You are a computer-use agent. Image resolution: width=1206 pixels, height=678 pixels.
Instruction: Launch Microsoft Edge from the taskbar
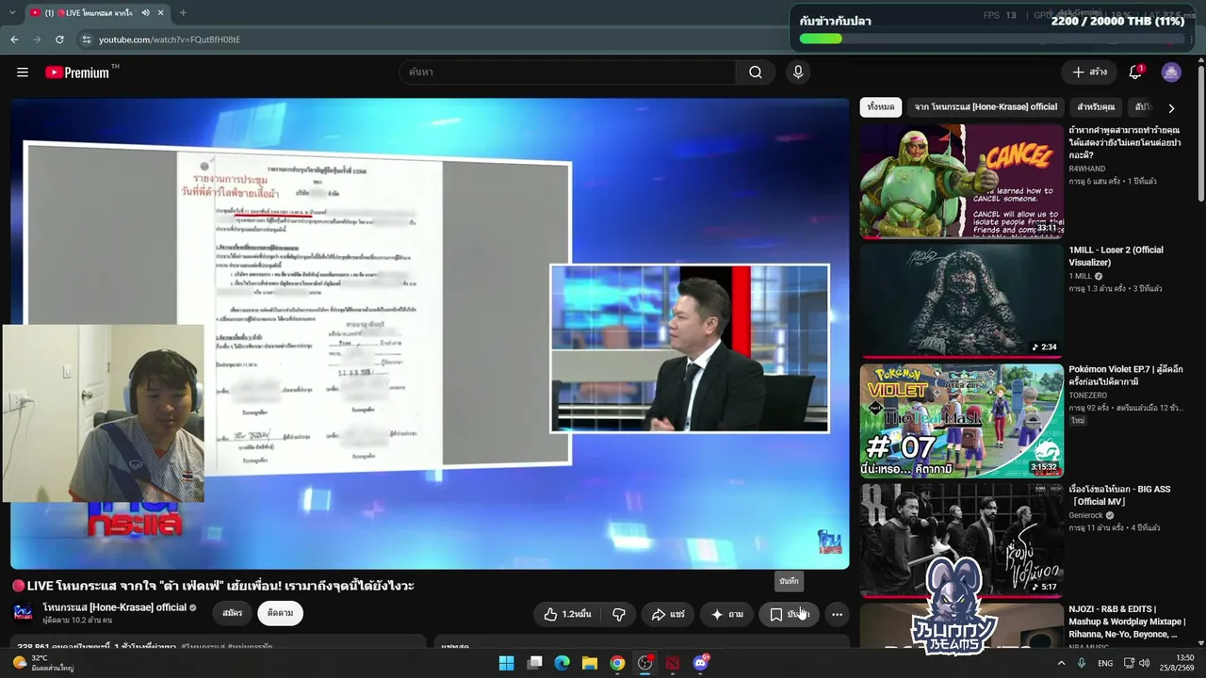tap(562, 663)
